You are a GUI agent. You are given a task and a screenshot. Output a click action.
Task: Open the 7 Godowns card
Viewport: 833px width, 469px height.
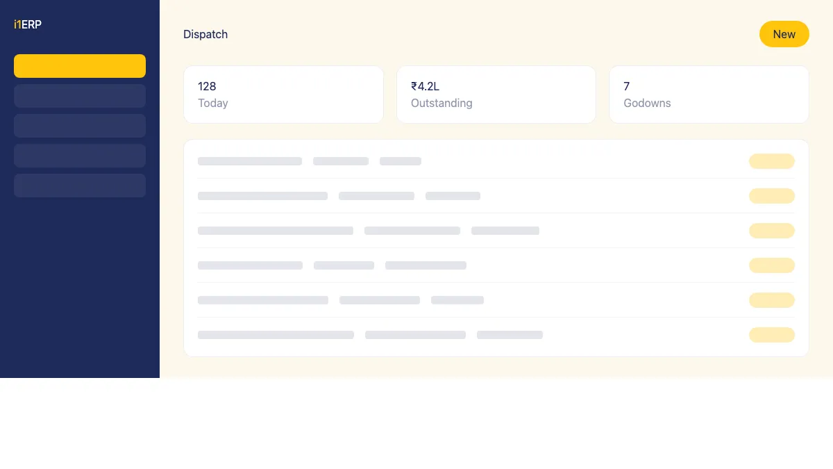709,94
